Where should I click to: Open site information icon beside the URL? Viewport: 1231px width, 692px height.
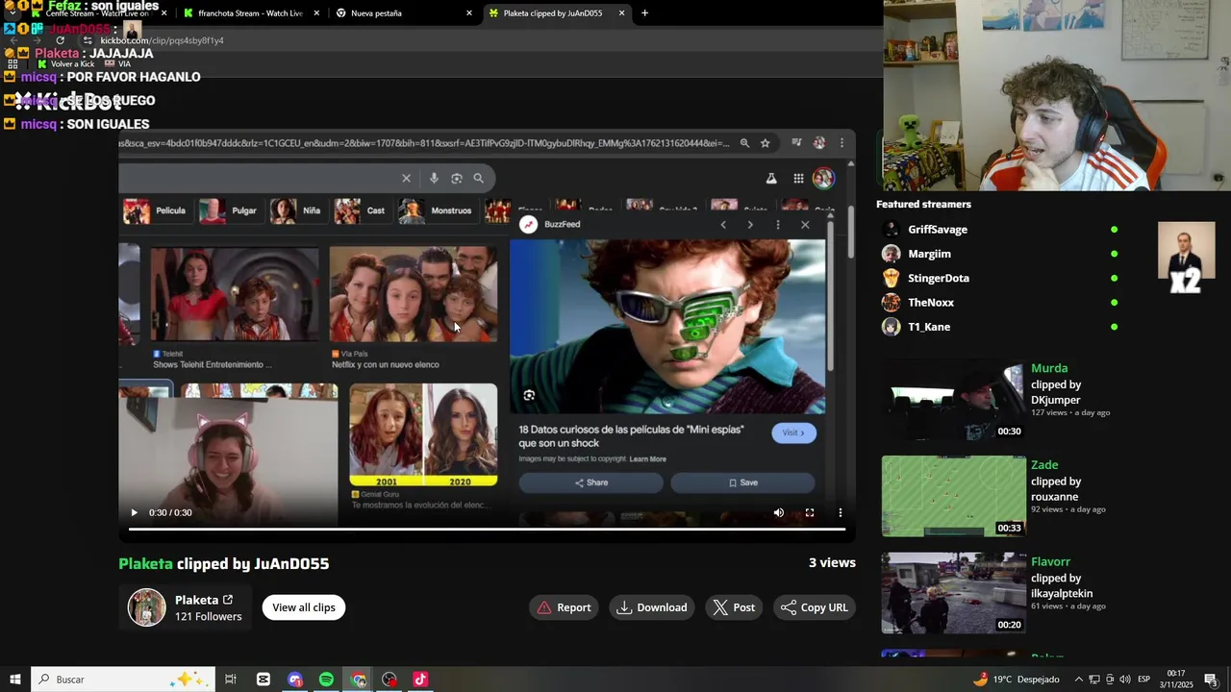click(88, 40)
